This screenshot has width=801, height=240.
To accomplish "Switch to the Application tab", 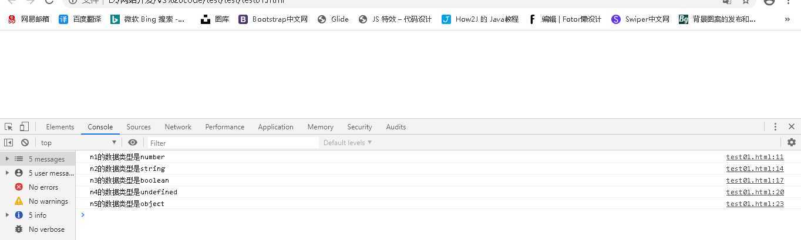I will 275,127.
